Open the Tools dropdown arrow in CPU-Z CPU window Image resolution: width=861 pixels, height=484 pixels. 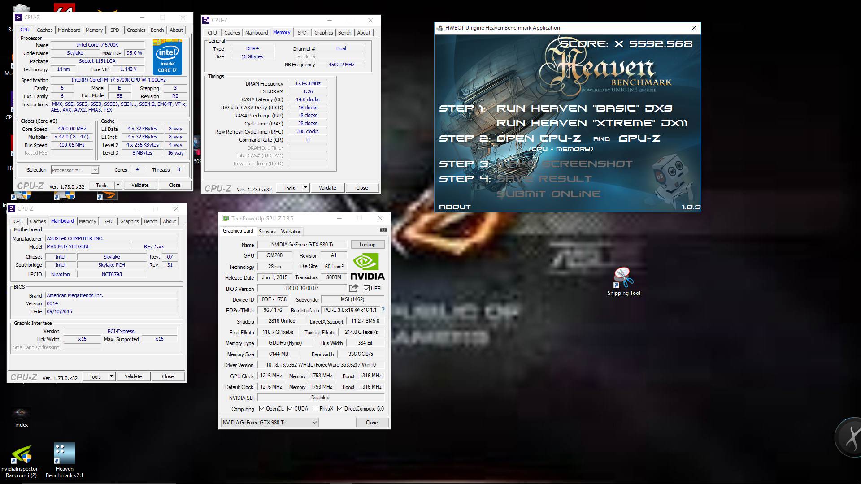(118, 185)
